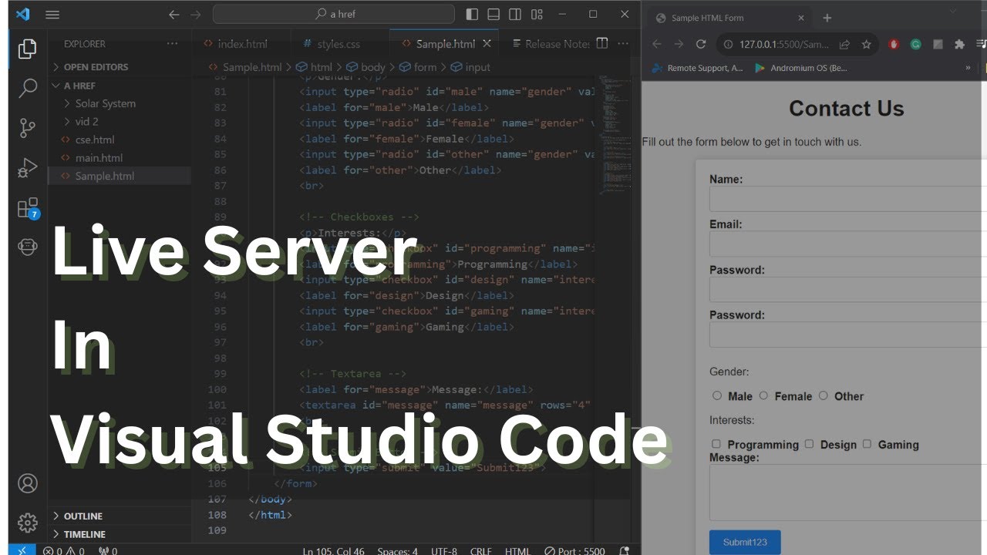Click the Port: 5500 Live Server status item
Screen dimensions: 987x555
574,550
